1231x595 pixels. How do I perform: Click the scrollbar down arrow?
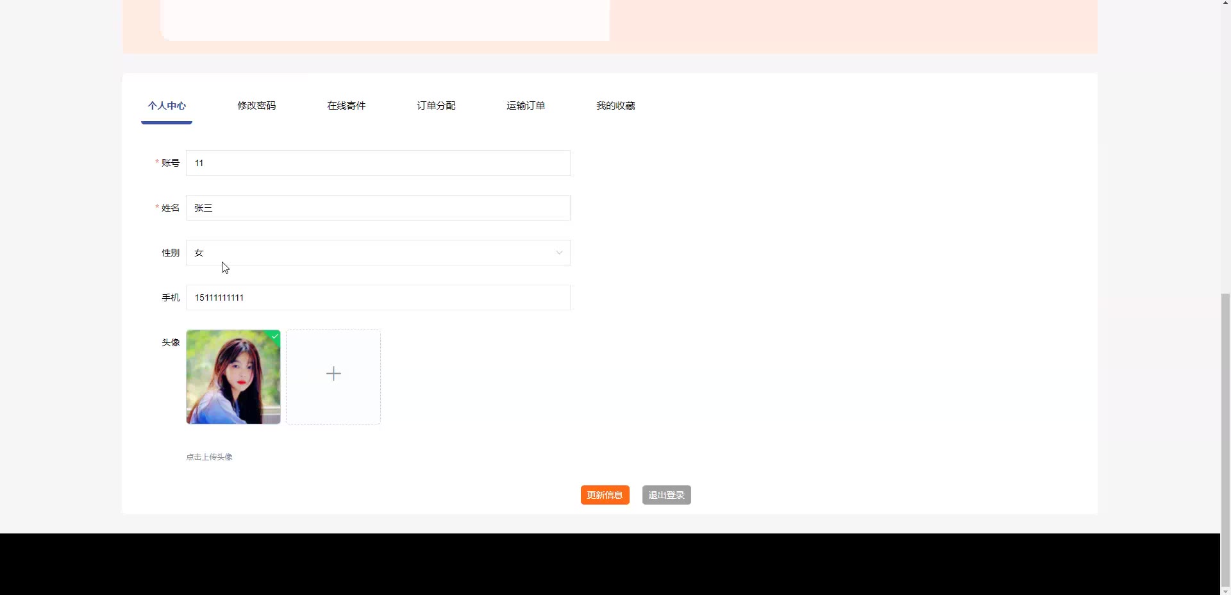tap(1225, 591)
